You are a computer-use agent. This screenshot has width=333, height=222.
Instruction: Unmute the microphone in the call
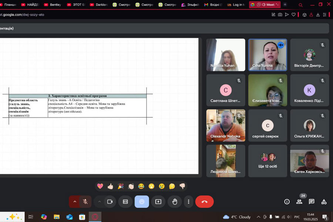point(85,202)
